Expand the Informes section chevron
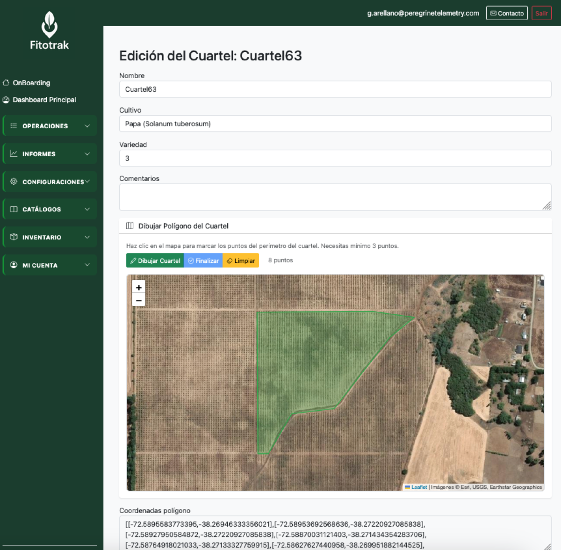This screenshot has height=550, width=561. tap(87, 154)
